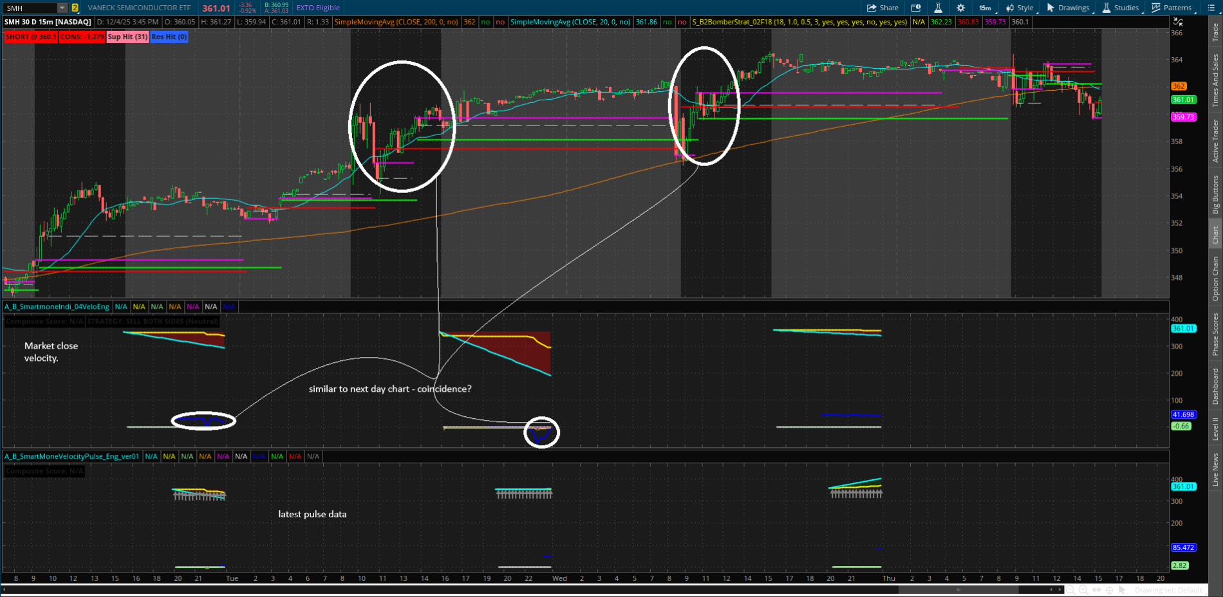The width and height of the screenshot is (1223, 597).
Task: Open chart settings gear icon
Action: coord(960,8)
